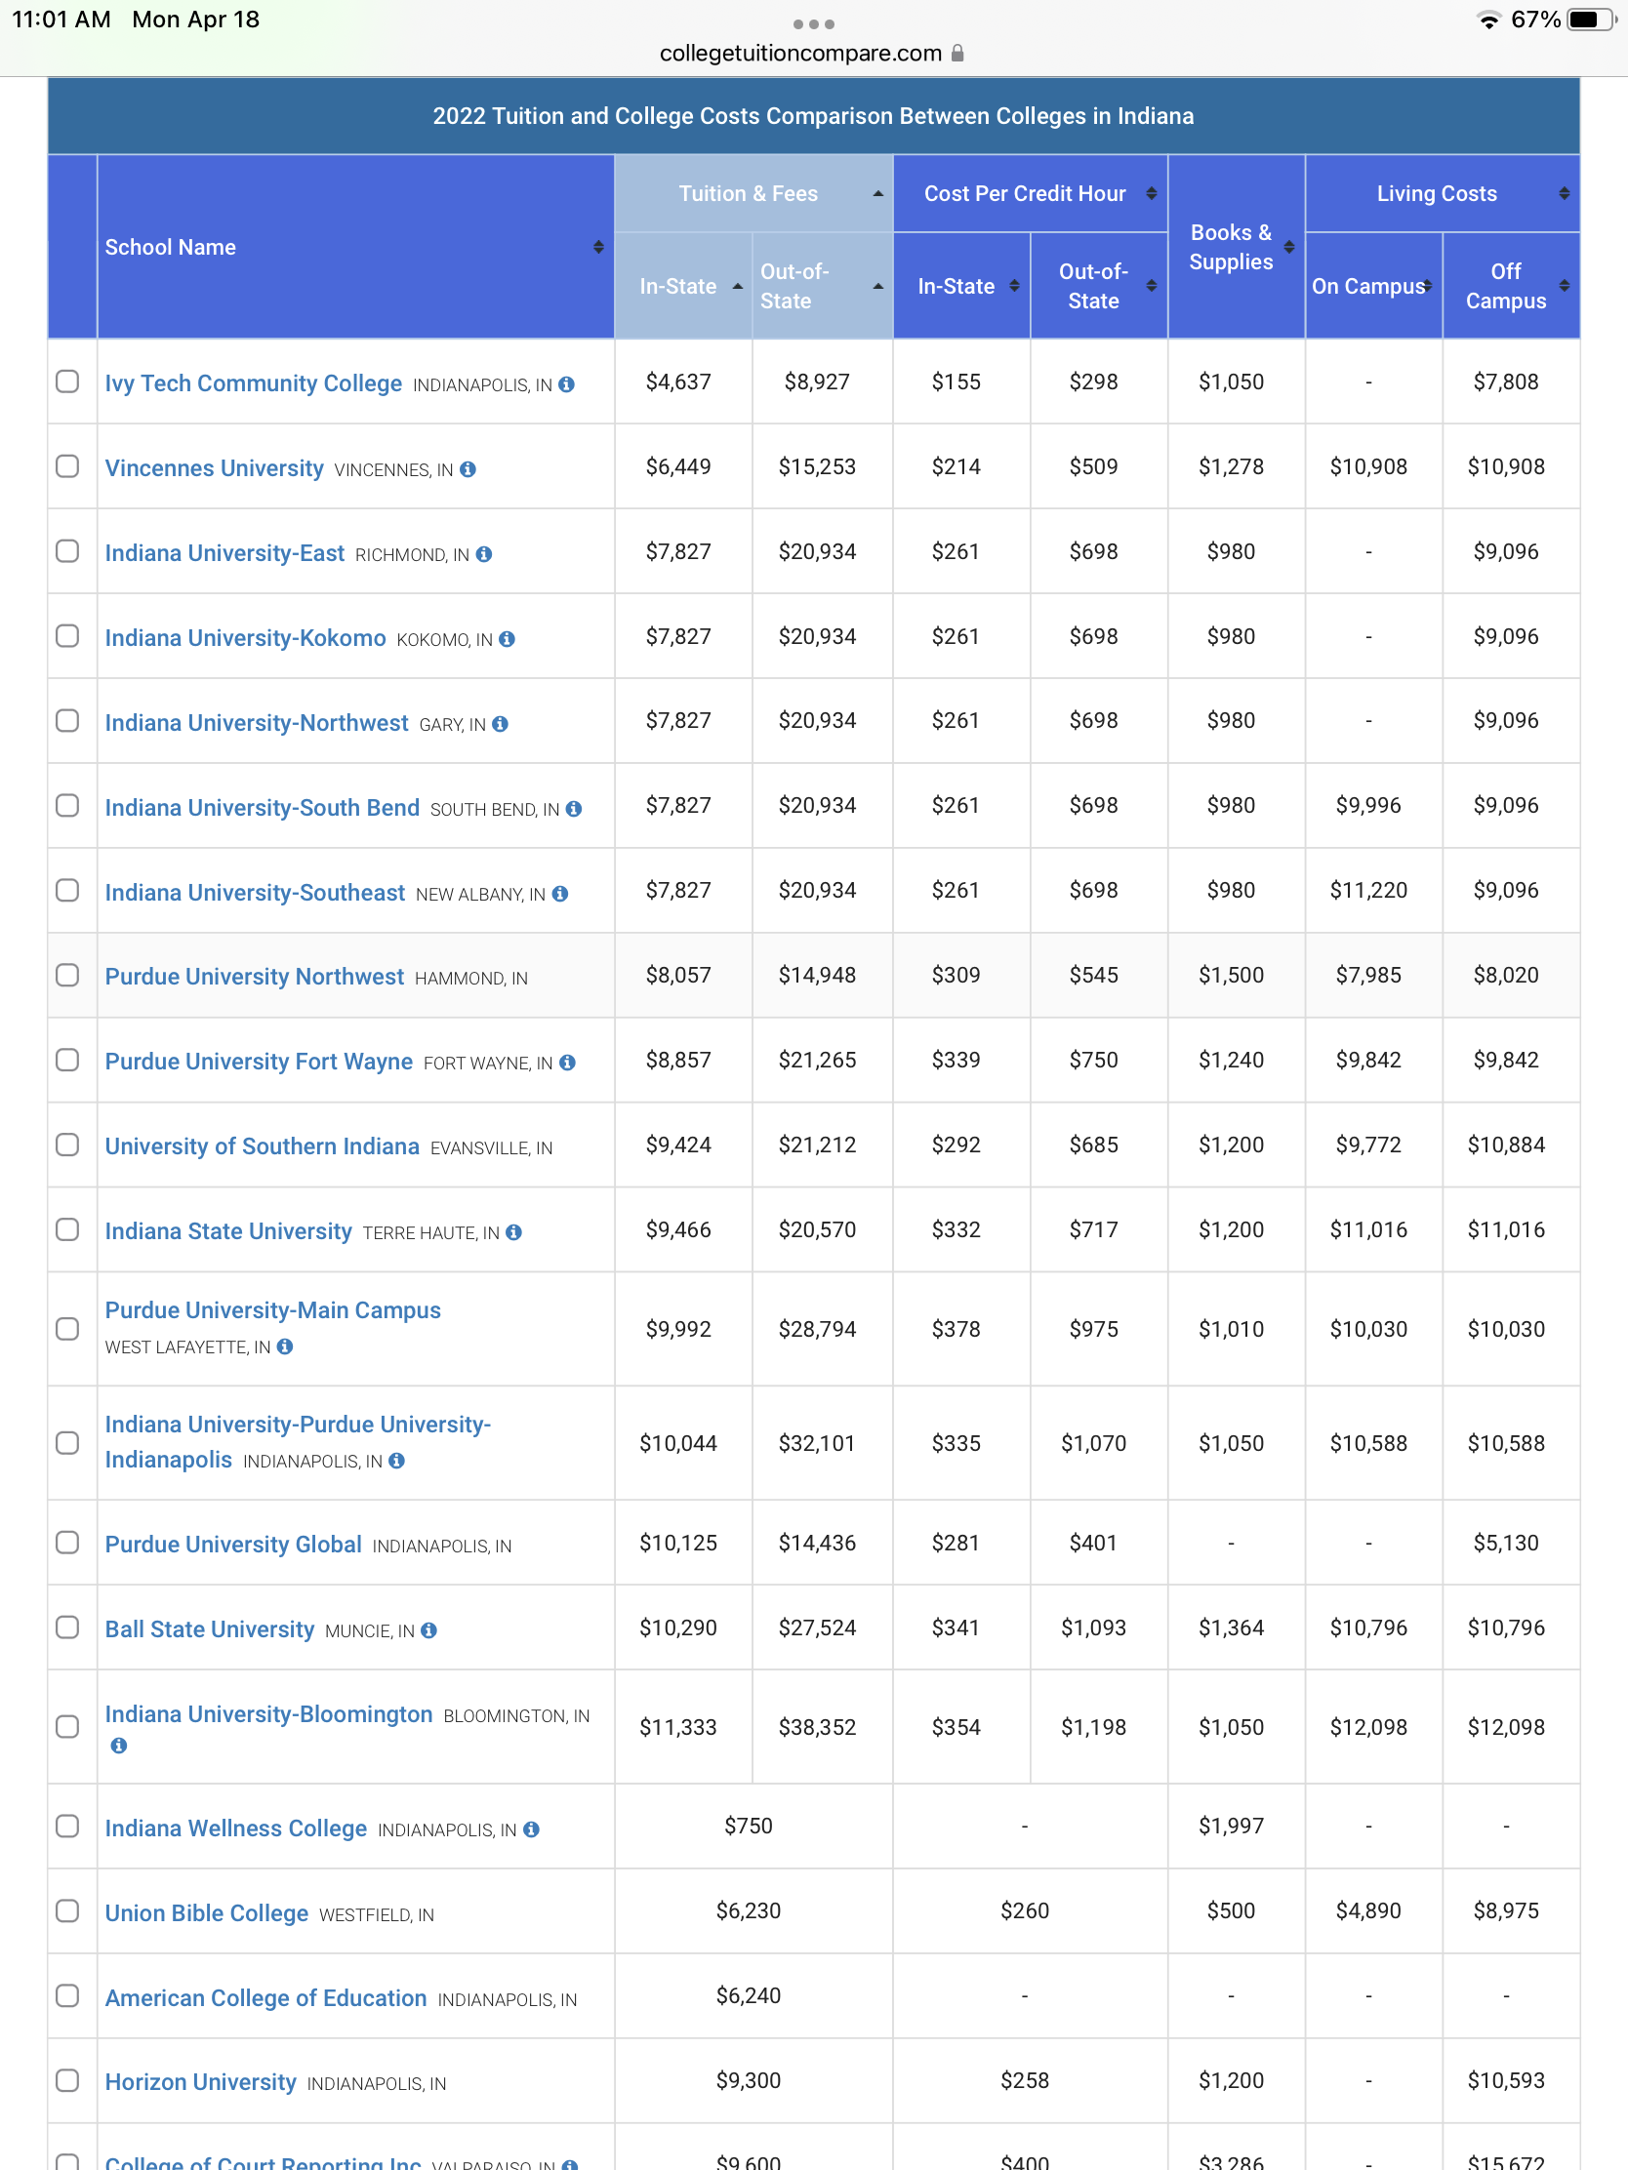1628x2170 pixels.
Task: Open info icon for Purdue University Fort Wayne
Action: coord(567,1063)
